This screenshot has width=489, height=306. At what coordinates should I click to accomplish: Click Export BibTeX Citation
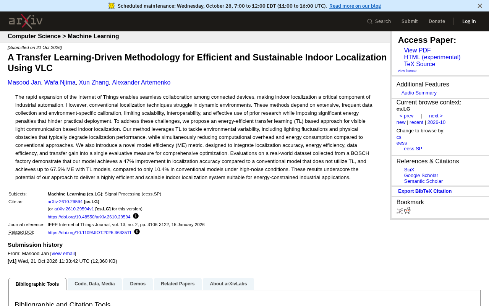[x=425, y=191]
